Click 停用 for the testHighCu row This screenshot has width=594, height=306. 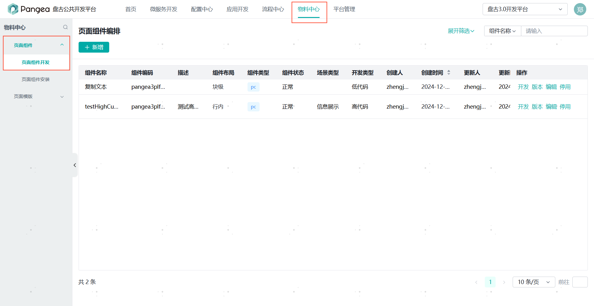[565, 107]
